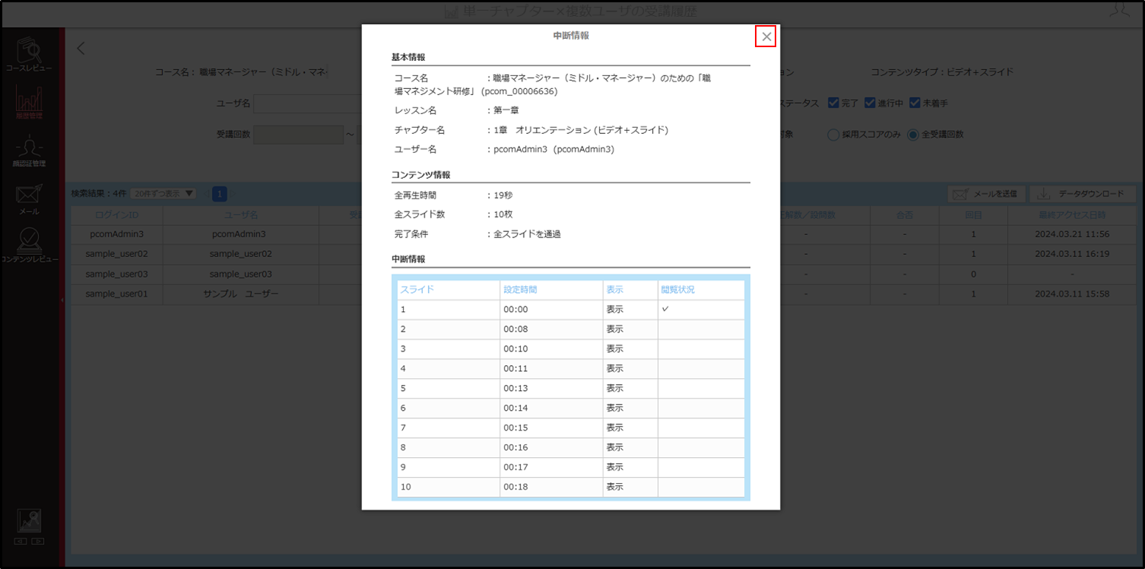1145x569 pixels.
Task: Click the 00:00 time cell
Action: (551, 310)
